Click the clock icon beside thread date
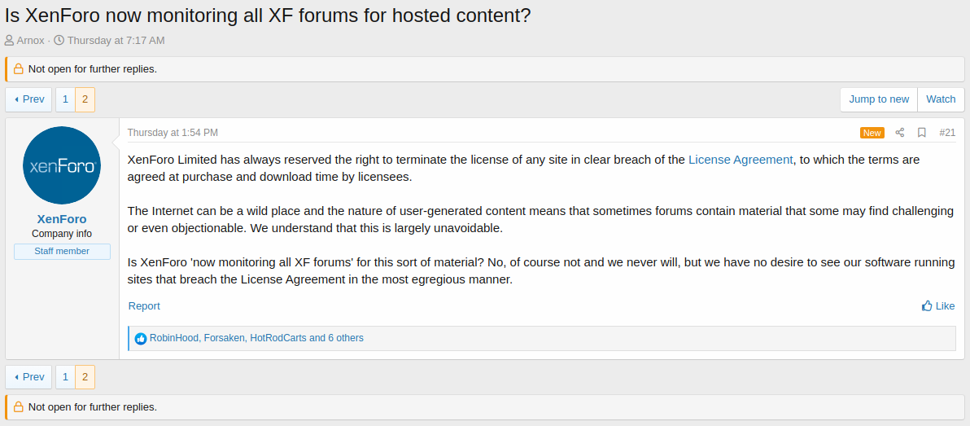This screenshot has height=426, width=970. [x=59, y=41]
